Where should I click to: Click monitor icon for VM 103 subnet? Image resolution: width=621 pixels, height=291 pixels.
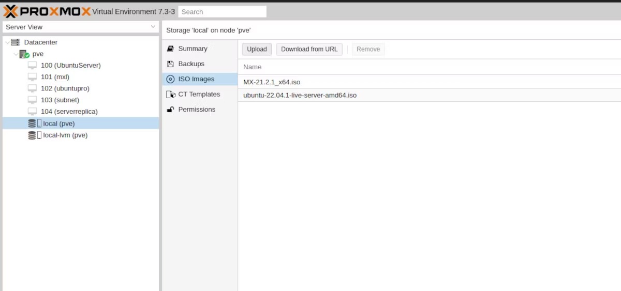pyautogui.click(x=33, y=100)
